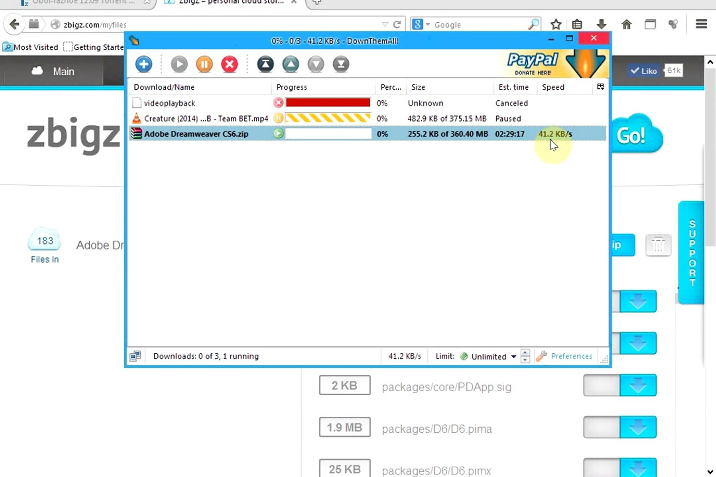716x477 pixels.
Task: Resume selected download with play icon
Action: point(179,64)
